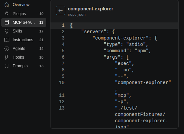The height and width of the screenshot is (134, 184).
Task: Click the MCP Servers stack icon
Action: (x=7, y=22)
